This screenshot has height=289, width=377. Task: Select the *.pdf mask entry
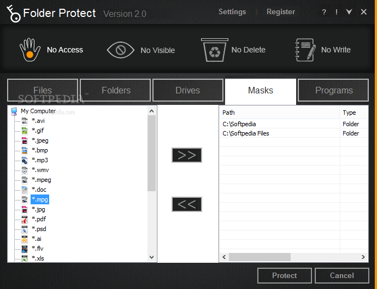click(39, 219)
